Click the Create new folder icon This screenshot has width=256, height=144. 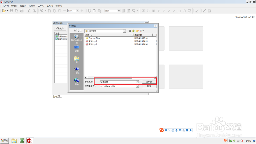(137, 31)
